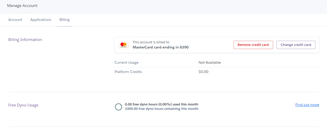Click the Platform Credits row label

click(x=128, y=72)
